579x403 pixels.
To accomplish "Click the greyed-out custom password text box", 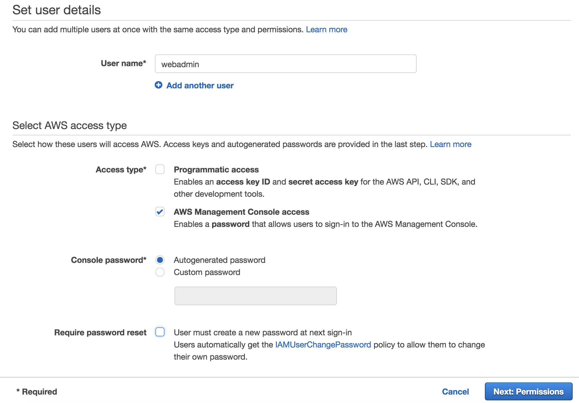I will 255,296.
